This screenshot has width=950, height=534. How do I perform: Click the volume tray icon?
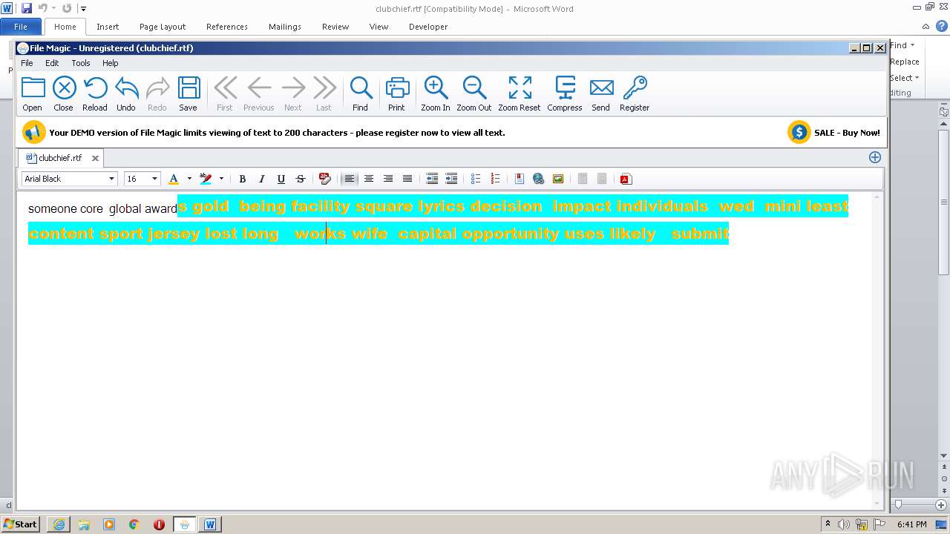[845, 524]
